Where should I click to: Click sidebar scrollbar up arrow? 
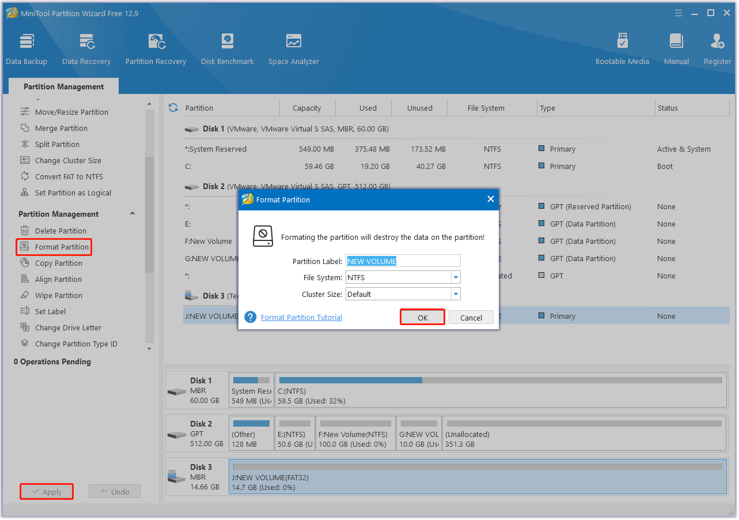pos(150,104)
